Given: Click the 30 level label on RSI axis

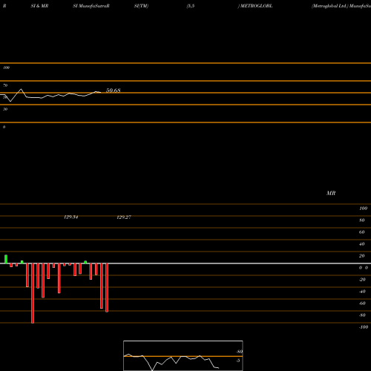Looking at the screenshot, I should [5, 109].
